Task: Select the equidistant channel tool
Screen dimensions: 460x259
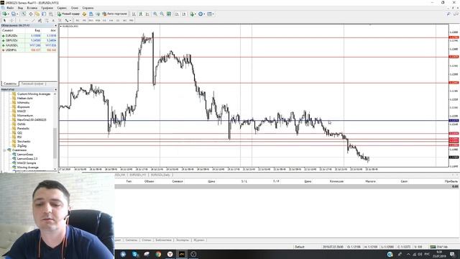Action: (40, 20)
